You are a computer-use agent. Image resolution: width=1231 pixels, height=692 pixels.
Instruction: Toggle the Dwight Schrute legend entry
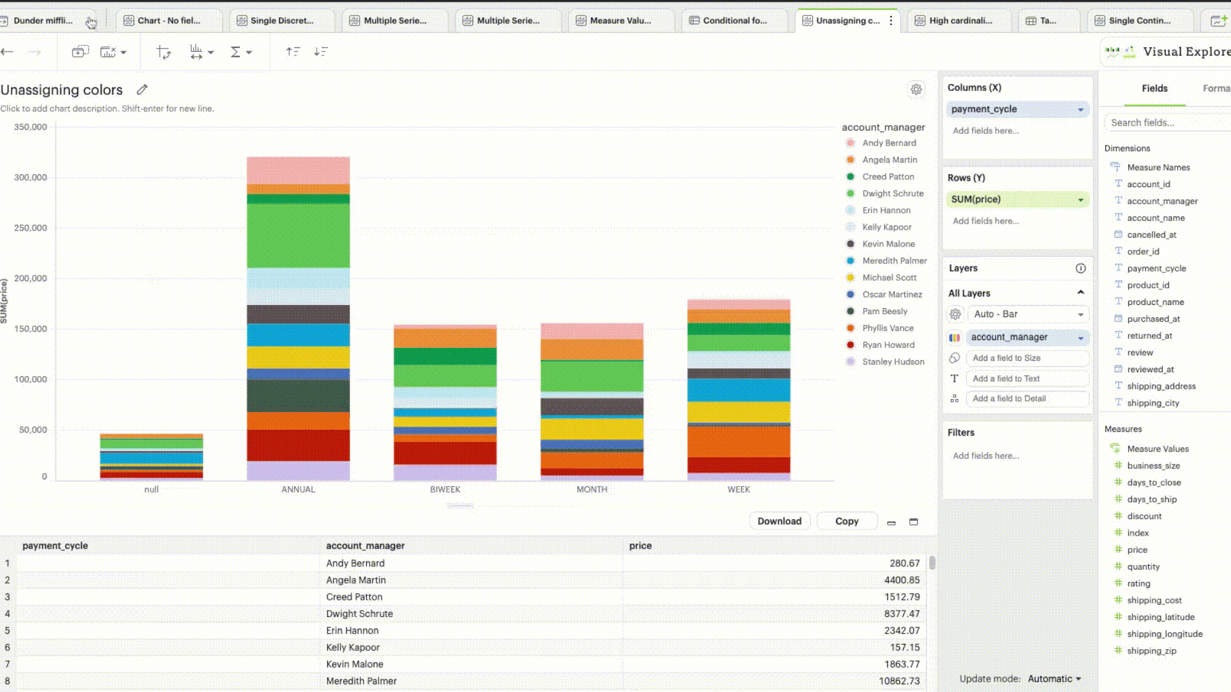[x=892, y=194]
